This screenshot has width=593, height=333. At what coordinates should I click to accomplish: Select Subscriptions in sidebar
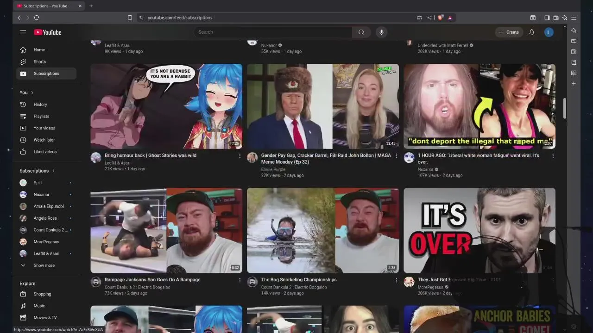tap(46, 74)
